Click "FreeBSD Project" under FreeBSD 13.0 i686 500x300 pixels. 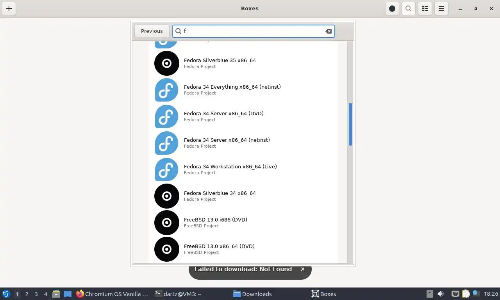pos(202,226)
